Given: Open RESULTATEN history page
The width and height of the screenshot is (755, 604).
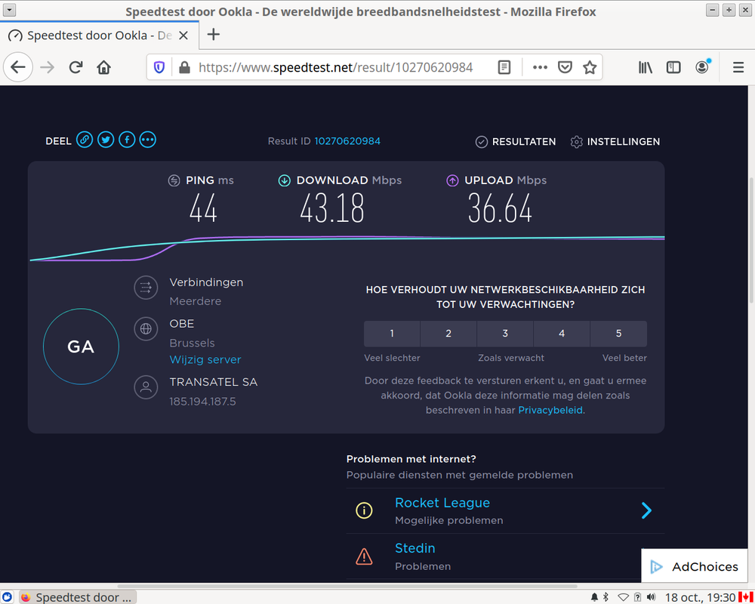Looking at the screenshot, I should click(516, 142).
